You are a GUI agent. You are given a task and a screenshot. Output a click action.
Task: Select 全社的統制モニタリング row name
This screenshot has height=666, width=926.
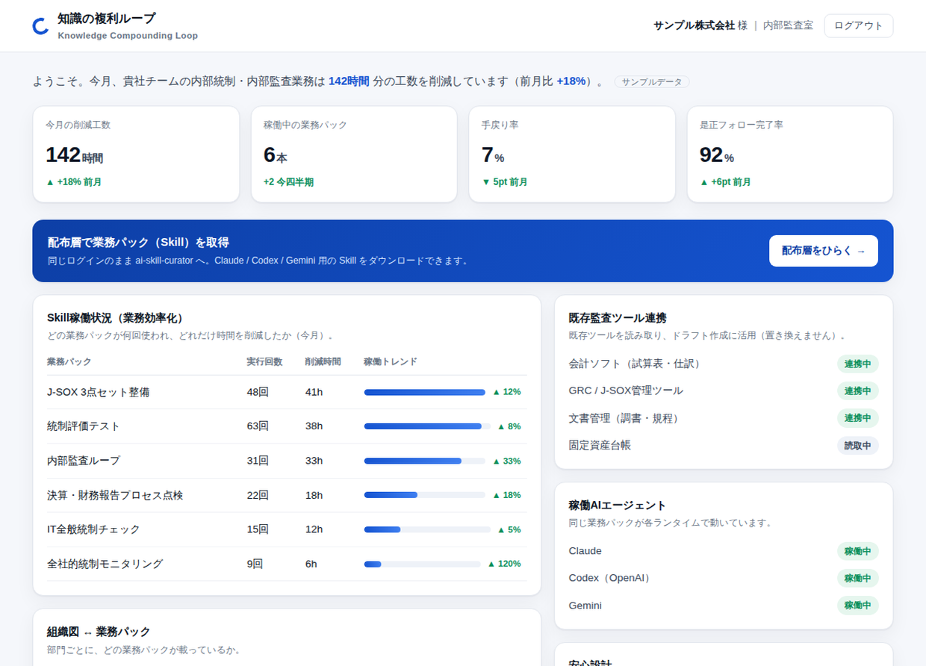click(x=105, y=564)
